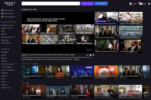The height and width of the screenshot is (100, 151).
Task: Open Sports category
Action: pos(4,58)
